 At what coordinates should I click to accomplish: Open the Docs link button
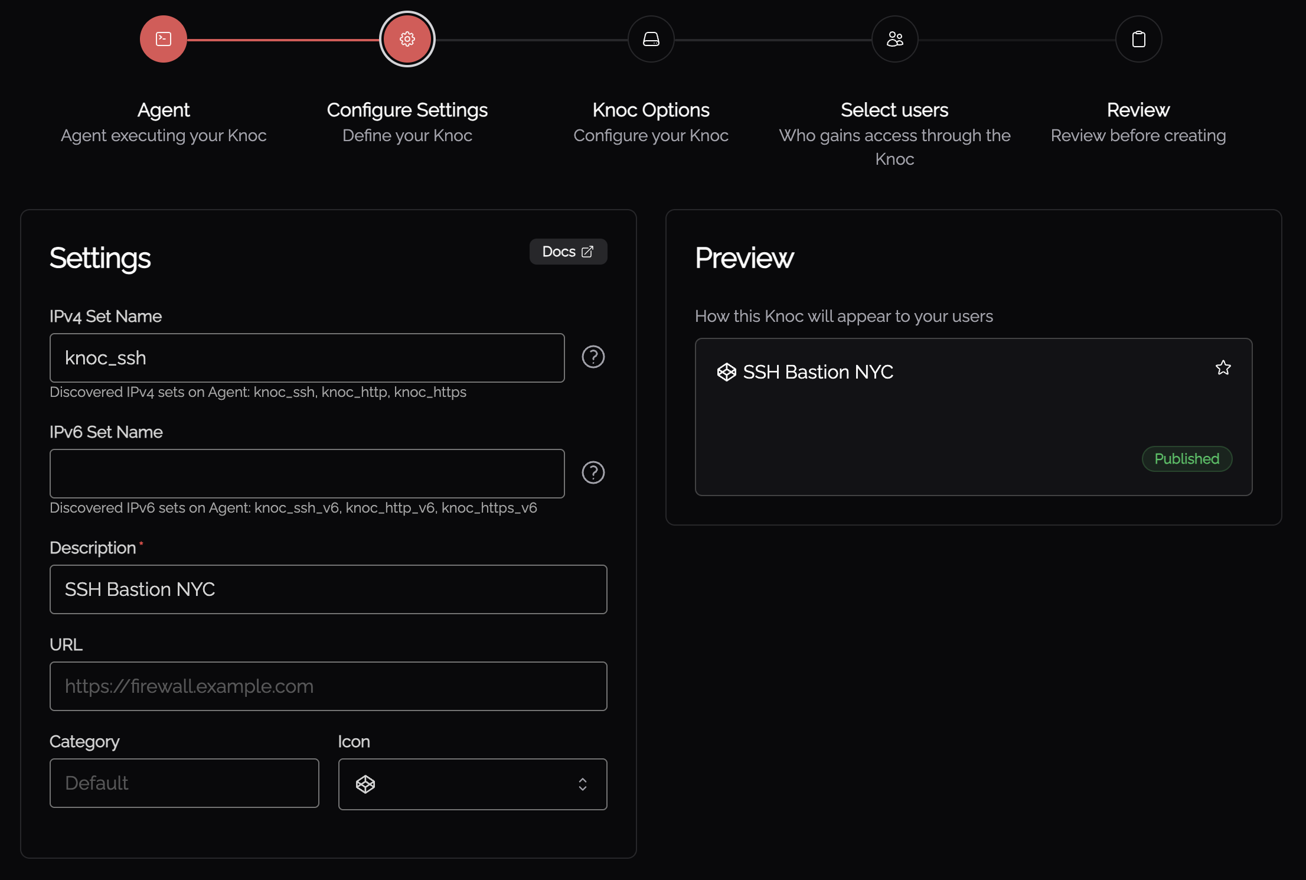pyautogui.click(x=568, y=252)
